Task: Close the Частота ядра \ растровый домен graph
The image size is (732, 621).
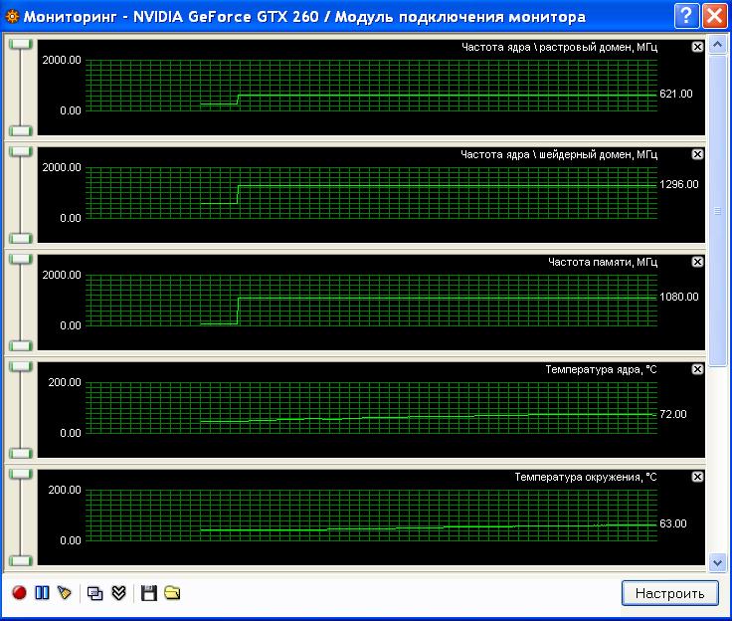Action: point(697,47)
